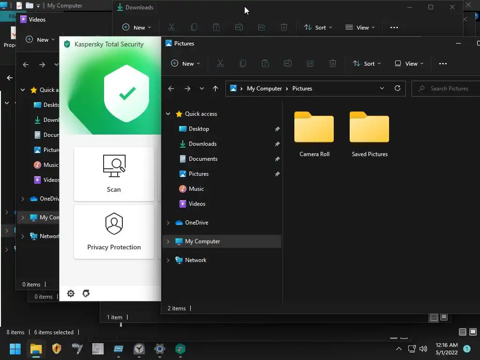Screen dimensions: 480x360
Task: Click Search Pictures field
Action: pyautogui.click(x=446, y=89)
